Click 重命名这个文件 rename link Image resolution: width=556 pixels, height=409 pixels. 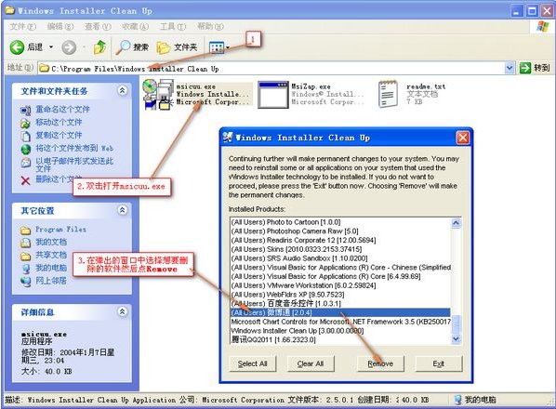62,109
